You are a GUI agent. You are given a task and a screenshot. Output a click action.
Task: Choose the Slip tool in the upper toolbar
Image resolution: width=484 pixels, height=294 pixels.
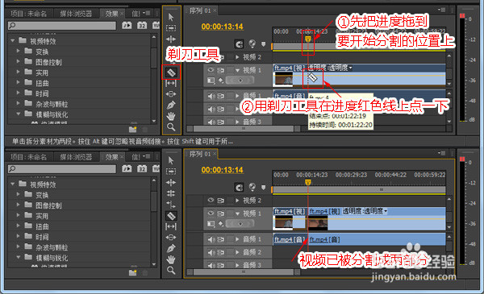coord(171,83)
